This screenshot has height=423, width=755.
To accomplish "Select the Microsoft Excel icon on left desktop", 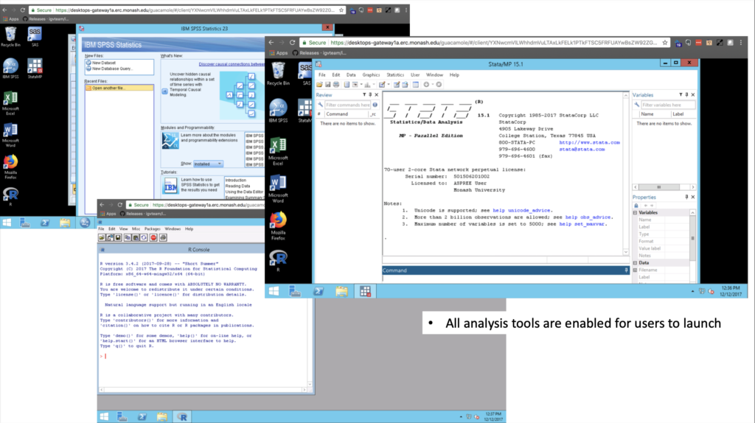I will coord(11,99).
